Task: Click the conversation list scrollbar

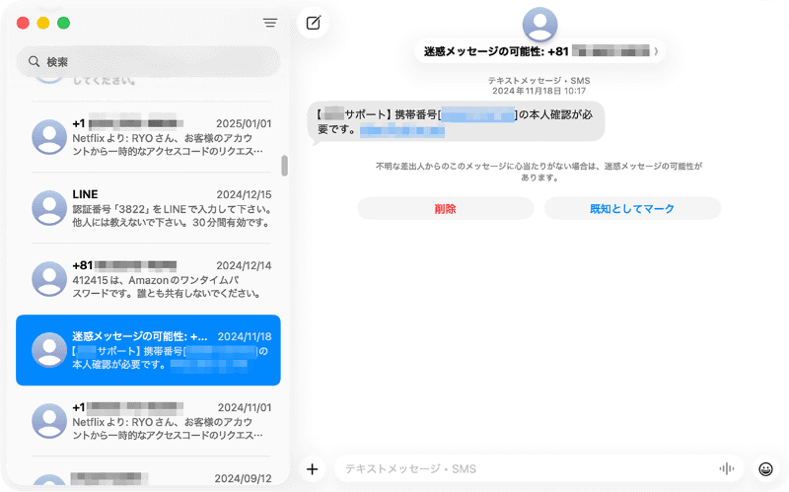Action: [x=284, y=166]
